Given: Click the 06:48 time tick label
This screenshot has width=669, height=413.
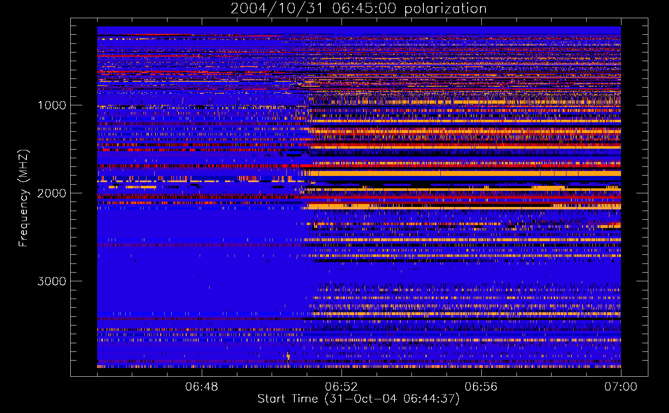Looking at the screenshot, I should click(x=201, y=387).
